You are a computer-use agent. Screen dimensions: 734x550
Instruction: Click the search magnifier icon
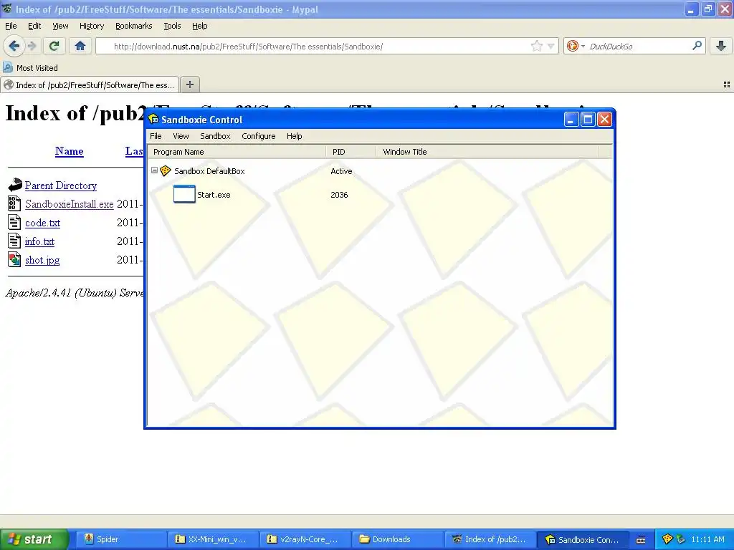697,46
